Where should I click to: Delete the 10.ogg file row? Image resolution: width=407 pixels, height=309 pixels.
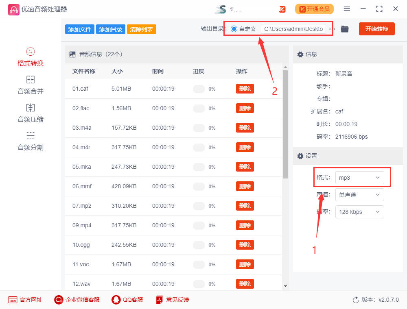pos(245,245)
